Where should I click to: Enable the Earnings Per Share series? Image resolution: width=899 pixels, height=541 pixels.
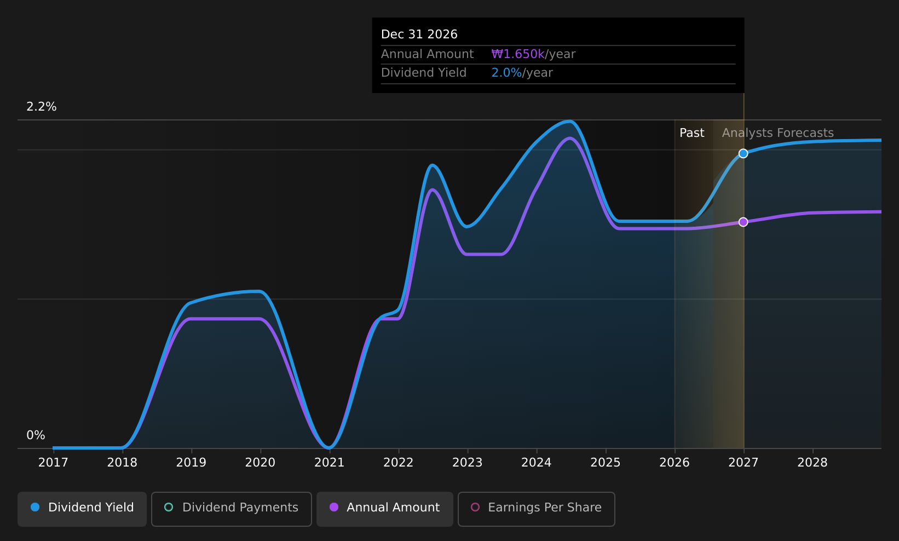tap(537, 509)
